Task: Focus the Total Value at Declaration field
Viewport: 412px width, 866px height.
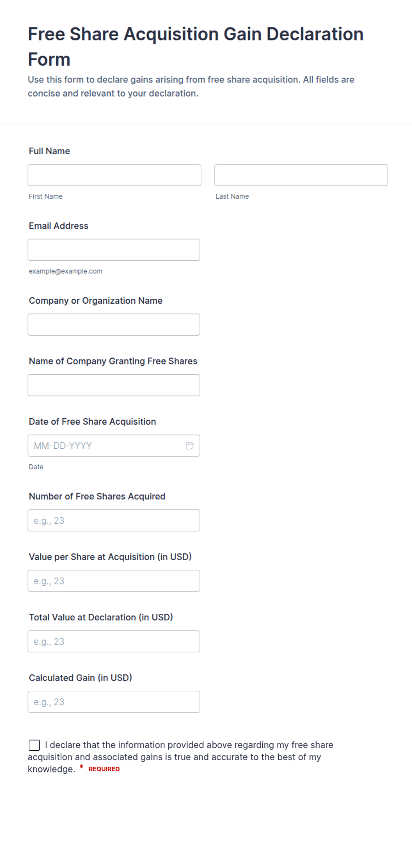Action: (114, 641)
